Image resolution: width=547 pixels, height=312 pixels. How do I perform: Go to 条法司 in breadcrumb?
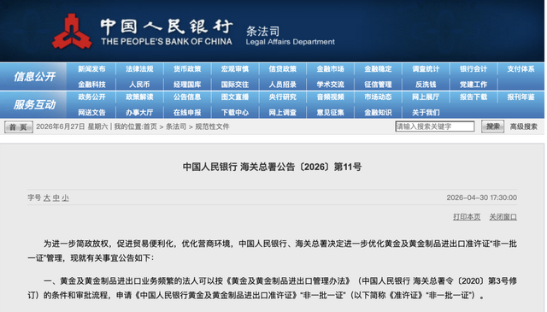176,127
